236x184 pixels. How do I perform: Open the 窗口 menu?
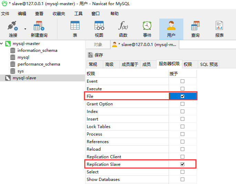(95, 14)
